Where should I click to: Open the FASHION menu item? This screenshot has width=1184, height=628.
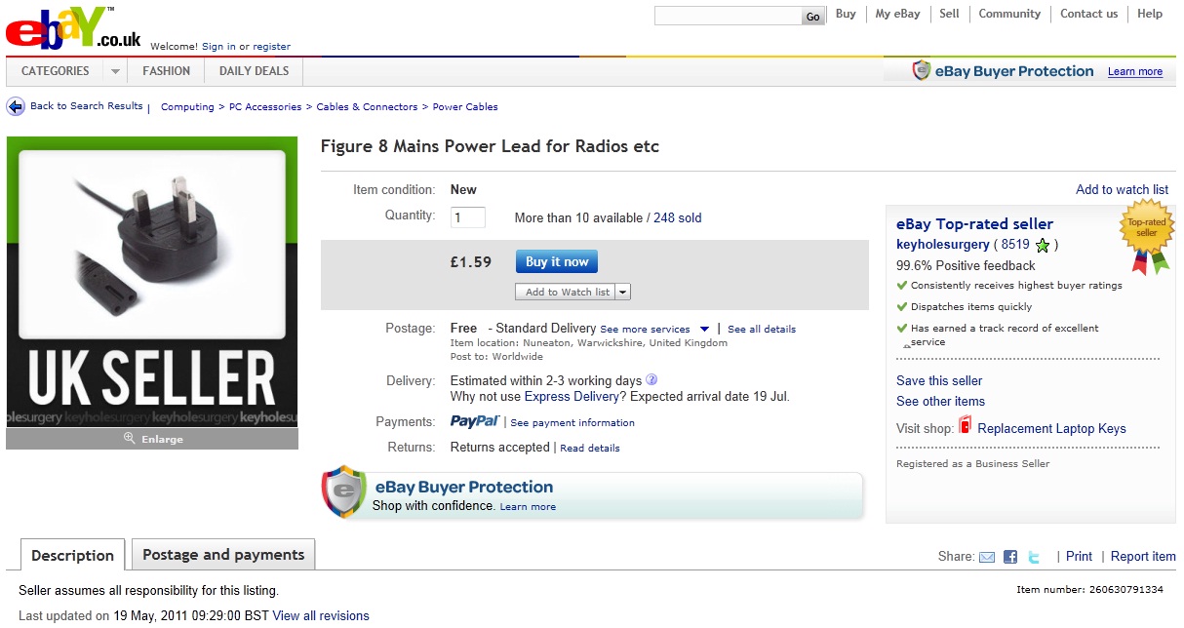point(167,71)
